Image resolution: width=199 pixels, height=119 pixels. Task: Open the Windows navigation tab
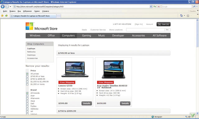pyautogui.click(x=35, y=36)
